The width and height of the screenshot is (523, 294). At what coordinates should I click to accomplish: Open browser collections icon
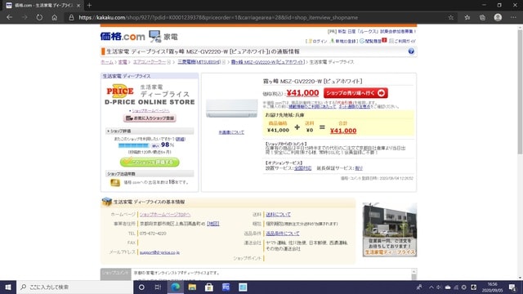click(x=482, y=17)
